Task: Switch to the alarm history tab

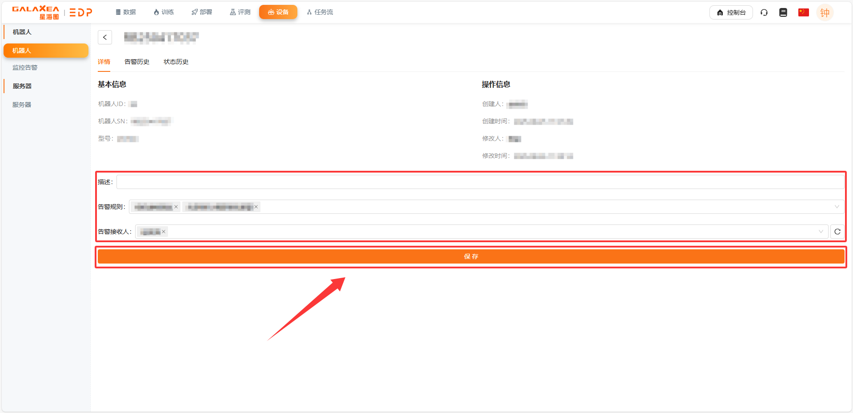Action: [x=137, y=62]
